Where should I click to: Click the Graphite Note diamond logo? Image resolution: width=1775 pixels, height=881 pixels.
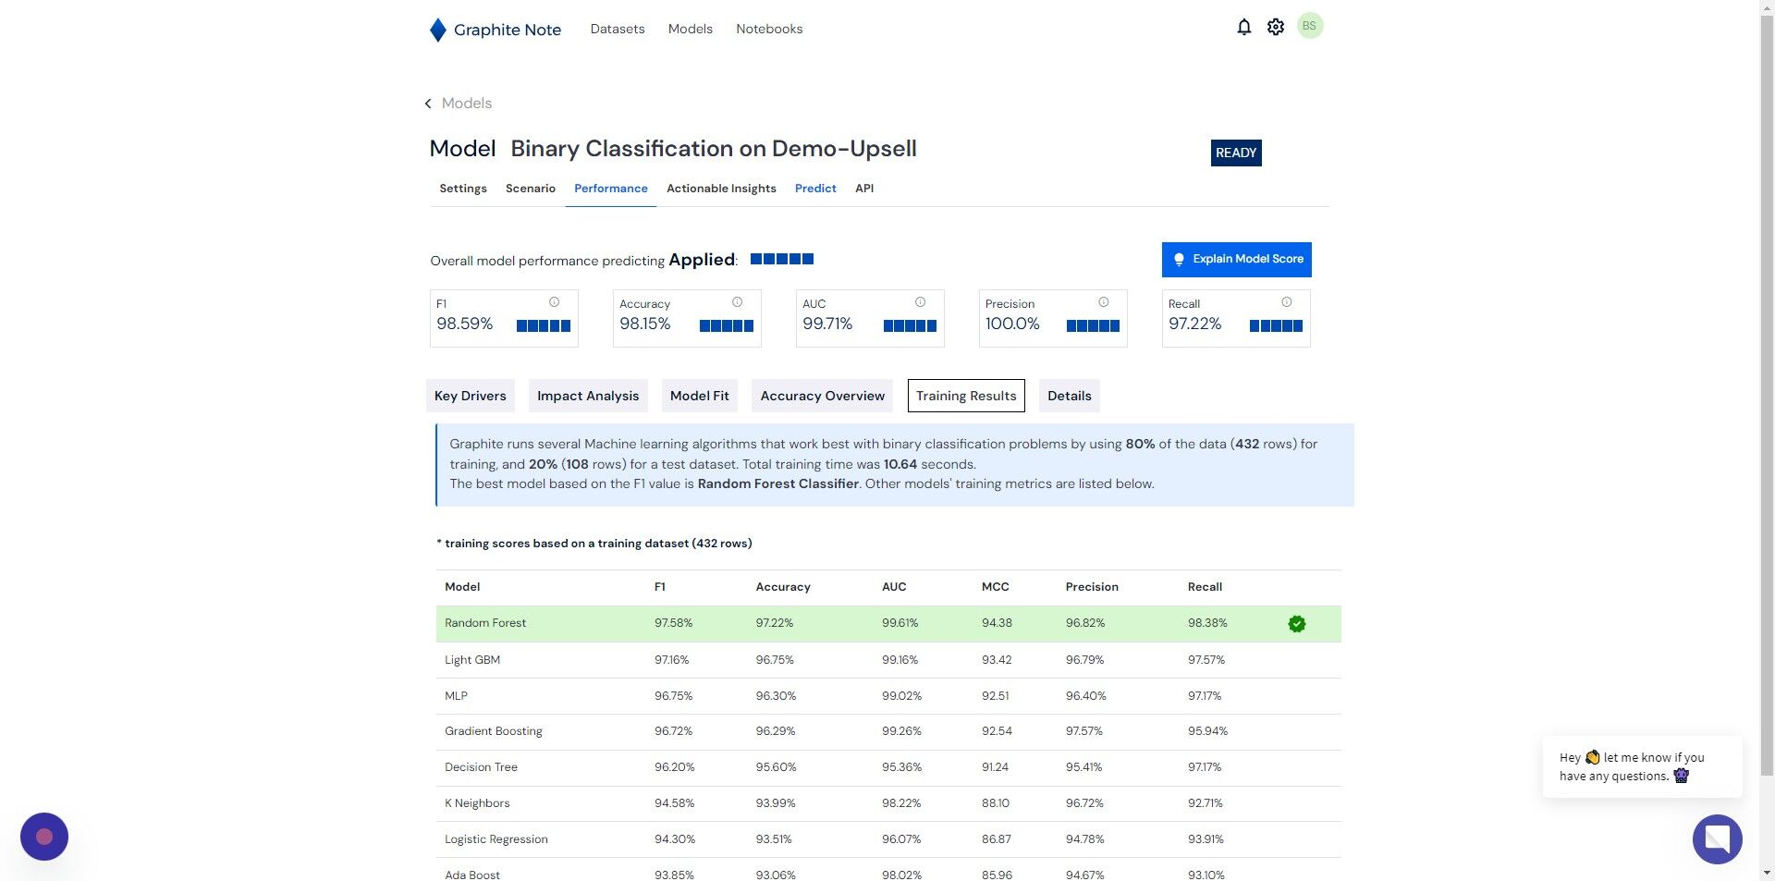point(438,30)
